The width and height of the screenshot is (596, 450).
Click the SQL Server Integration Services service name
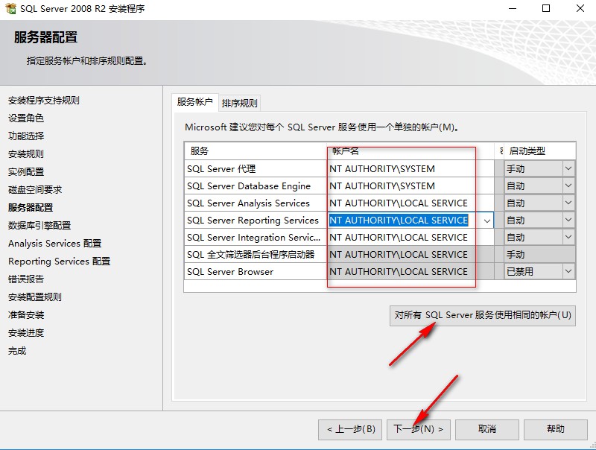(253, 237)
